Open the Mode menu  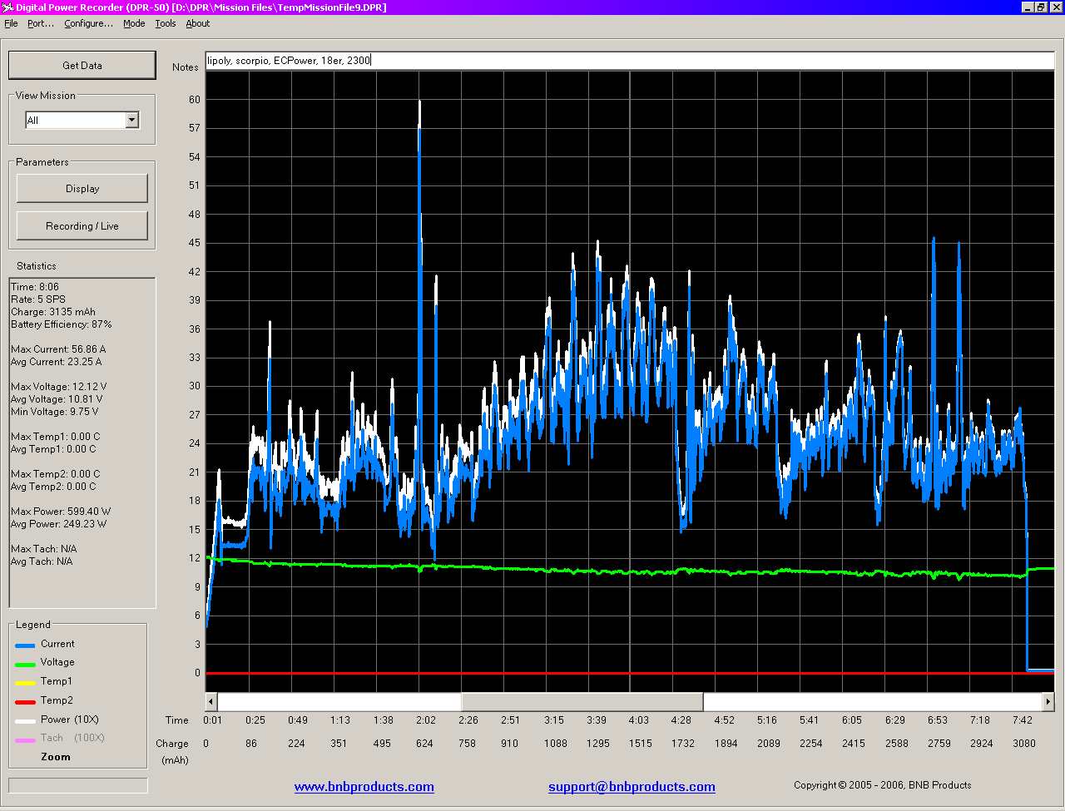tap(134, 23)
